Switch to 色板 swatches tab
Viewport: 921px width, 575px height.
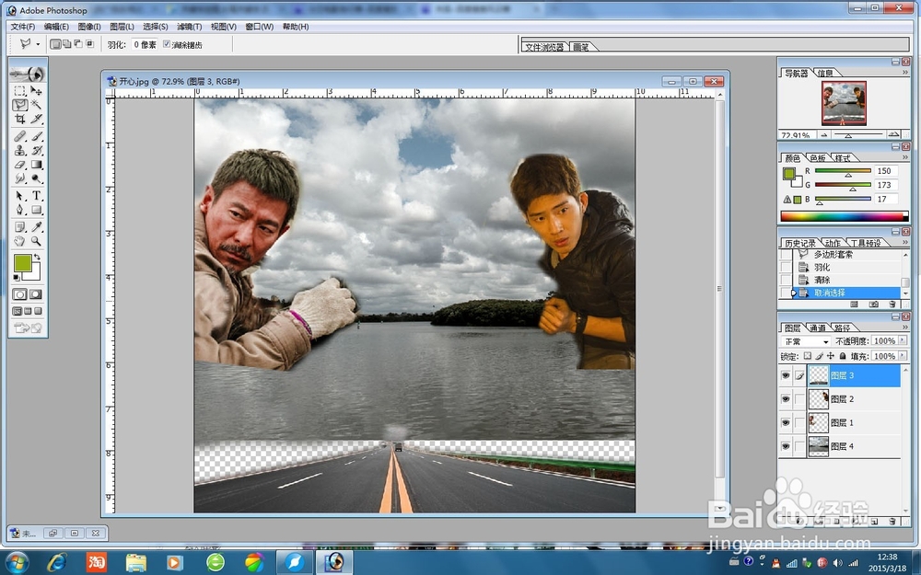tap(818, 158)
